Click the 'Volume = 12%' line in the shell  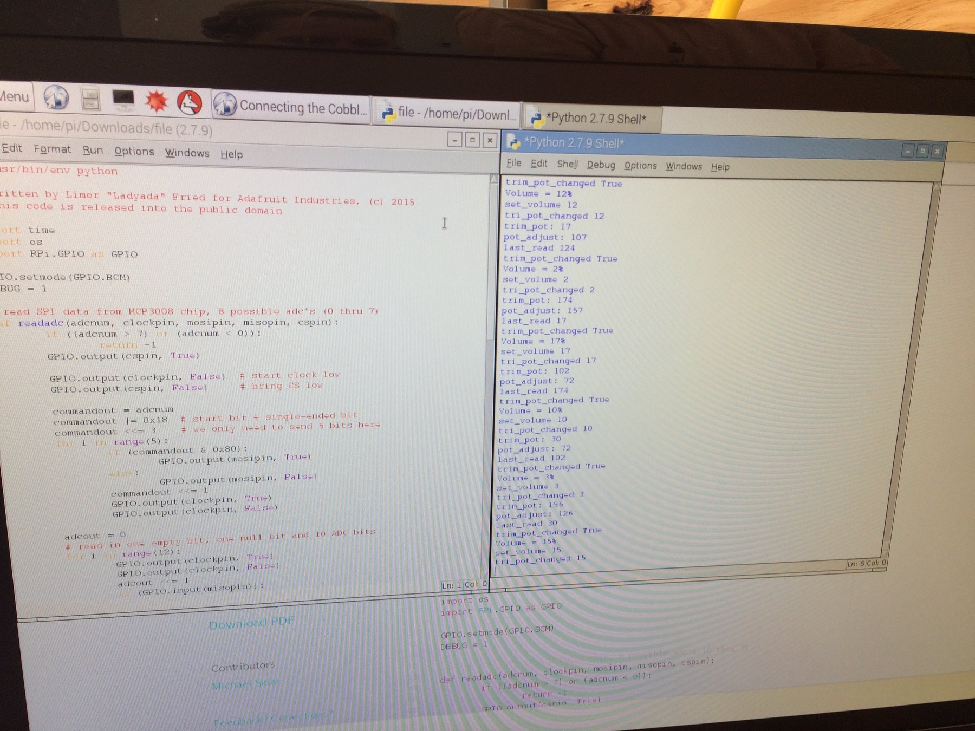(x=538, y=193)
